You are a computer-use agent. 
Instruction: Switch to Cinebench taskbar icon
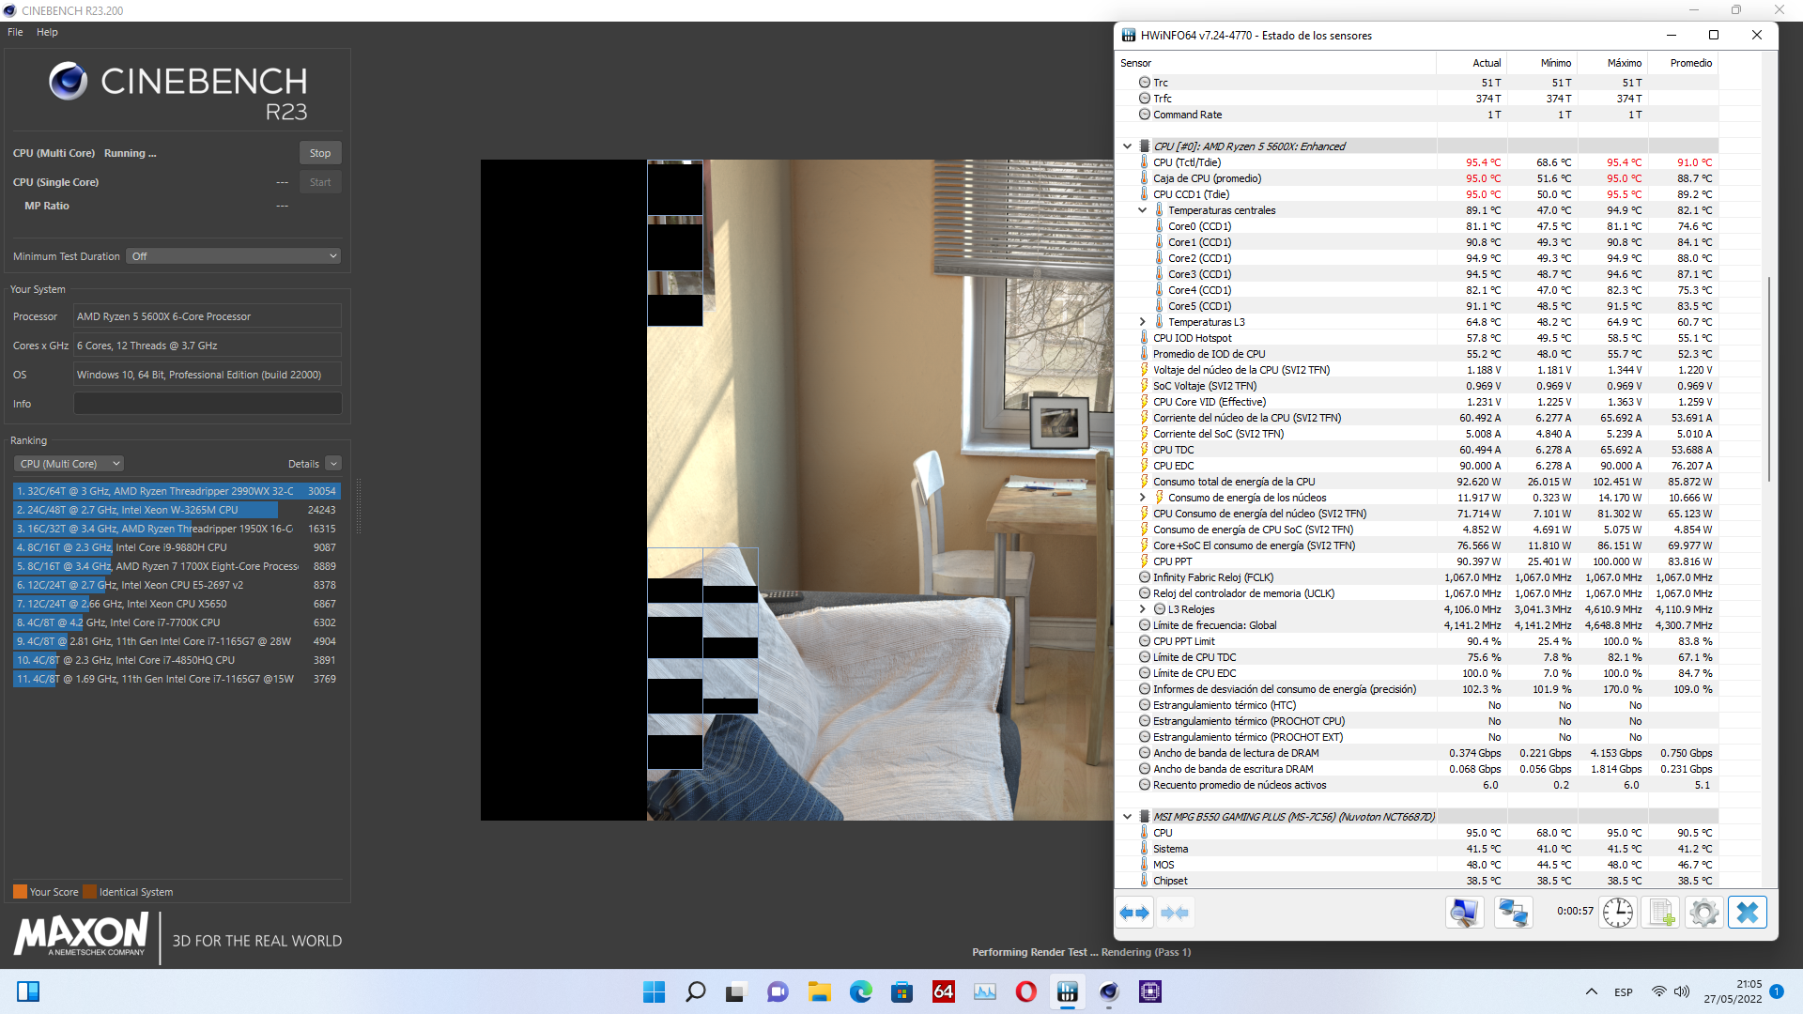1108,991
